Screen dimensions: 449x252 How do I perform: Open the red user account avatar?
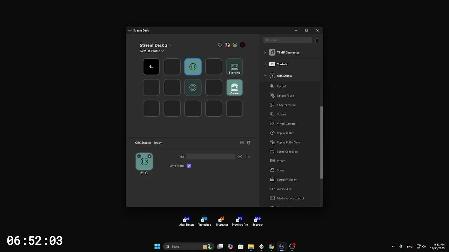pyautogui.click(x=243, y=45)
